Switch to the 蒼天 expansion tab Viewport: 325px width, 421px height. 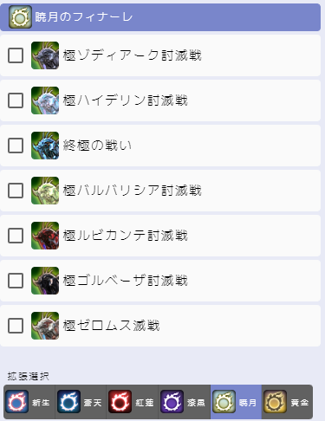81,402
